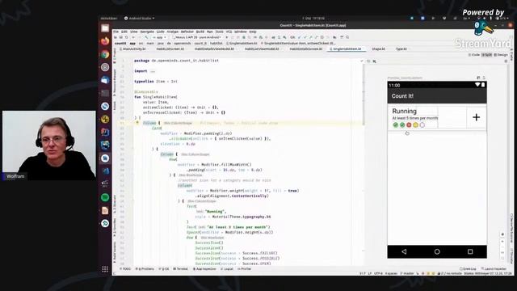Open the Problems tool window
The width and height of the screenshot is (517, 291).
145,269
